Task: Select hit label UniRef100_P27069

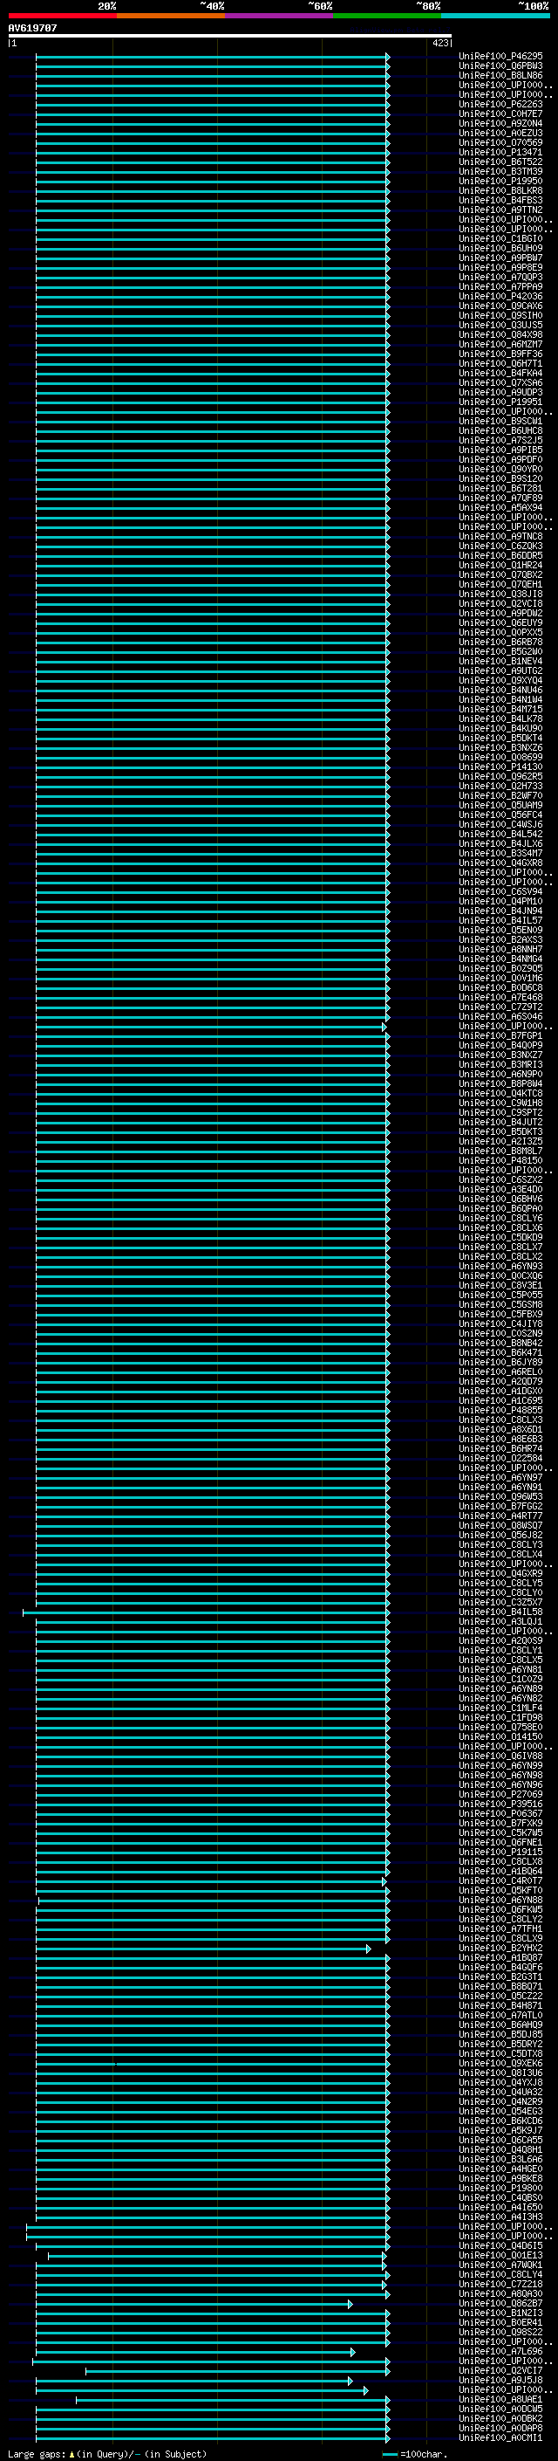Action: [x=500, y=1795]
